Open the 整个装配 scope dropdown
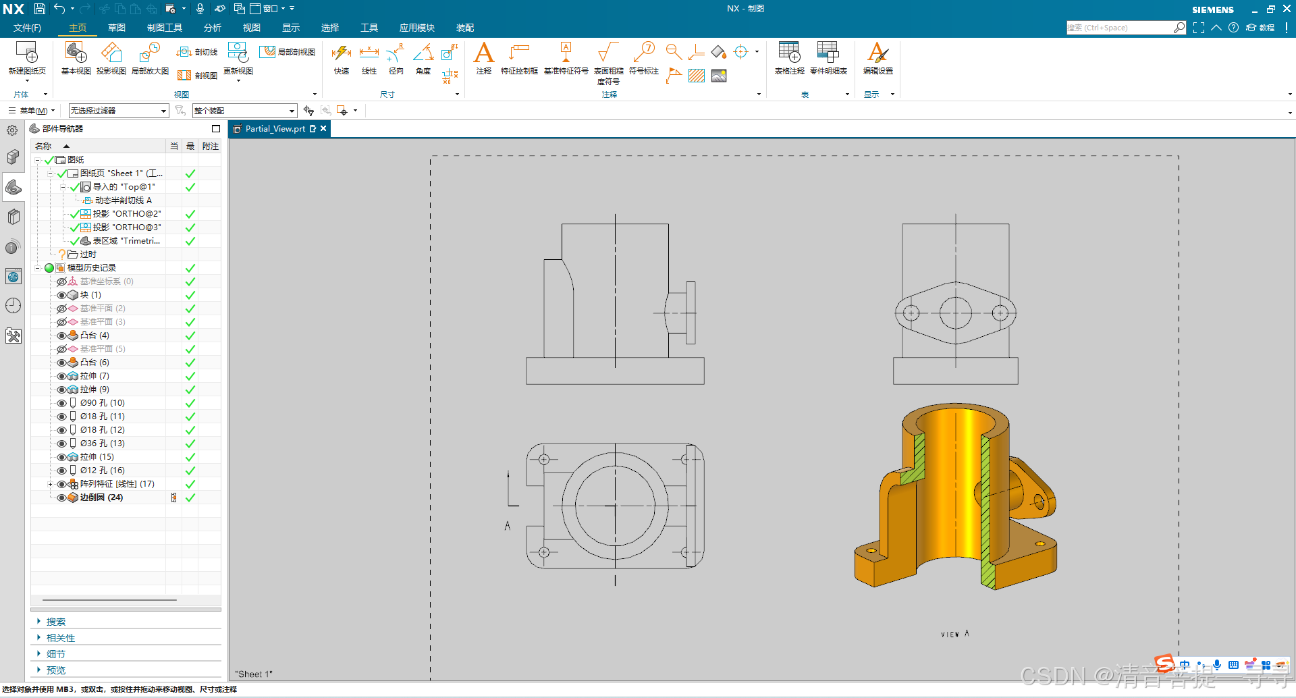 click(244, 111)
